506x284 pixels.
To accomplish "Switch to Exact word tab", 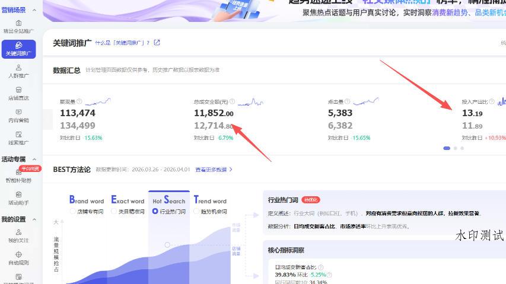I will point(128,200).
